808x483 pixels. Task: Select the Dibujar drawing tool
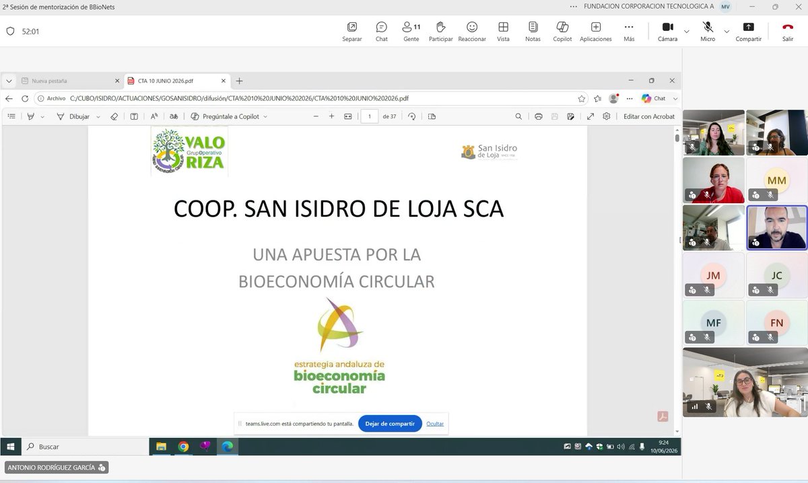[x=73, y=116]
